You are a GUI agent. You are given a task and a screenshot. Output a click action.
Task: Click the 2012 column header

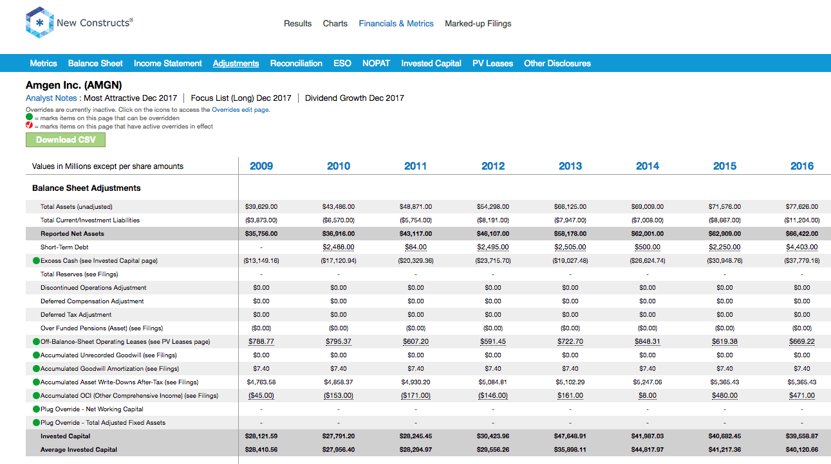493,166
